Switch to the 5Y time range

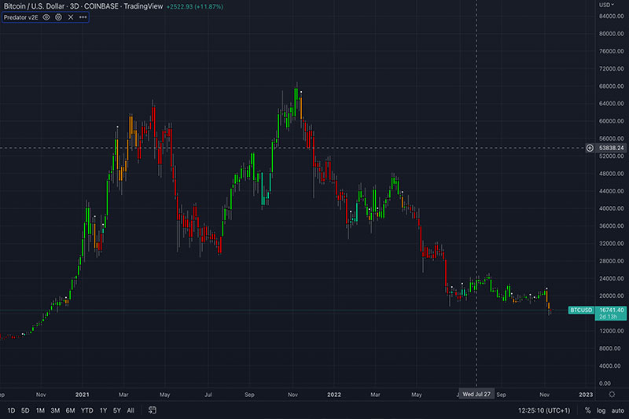pyautogui.click(x=116, y=410)
